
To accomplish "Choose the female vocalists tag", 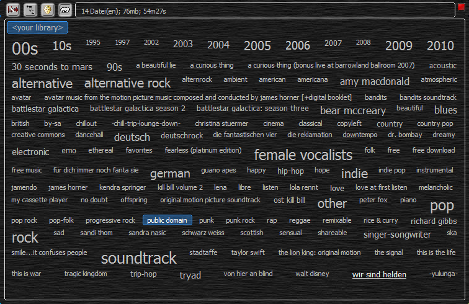I will click(303, 155).
